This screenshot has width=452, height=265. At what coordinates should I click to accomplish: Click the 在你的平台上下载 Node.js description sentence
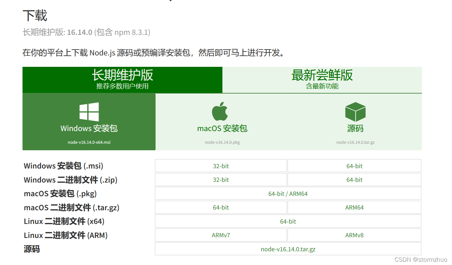click(x=154, y=52)
